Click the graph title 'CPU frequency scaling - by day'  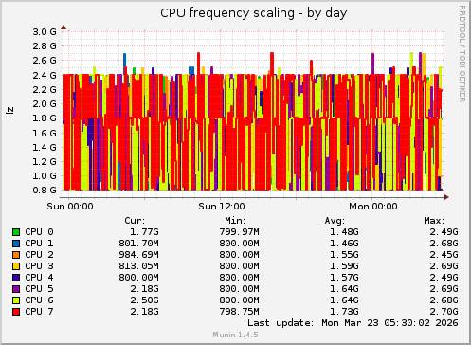click(254, 13)
